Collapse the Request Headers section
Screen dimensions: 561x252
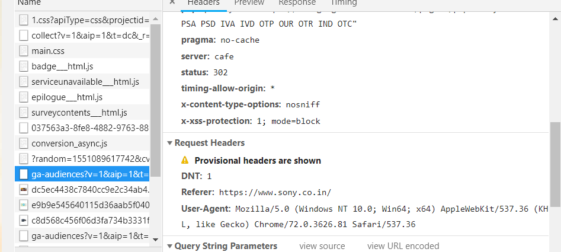pyautogui.click(x=170, y=143)
